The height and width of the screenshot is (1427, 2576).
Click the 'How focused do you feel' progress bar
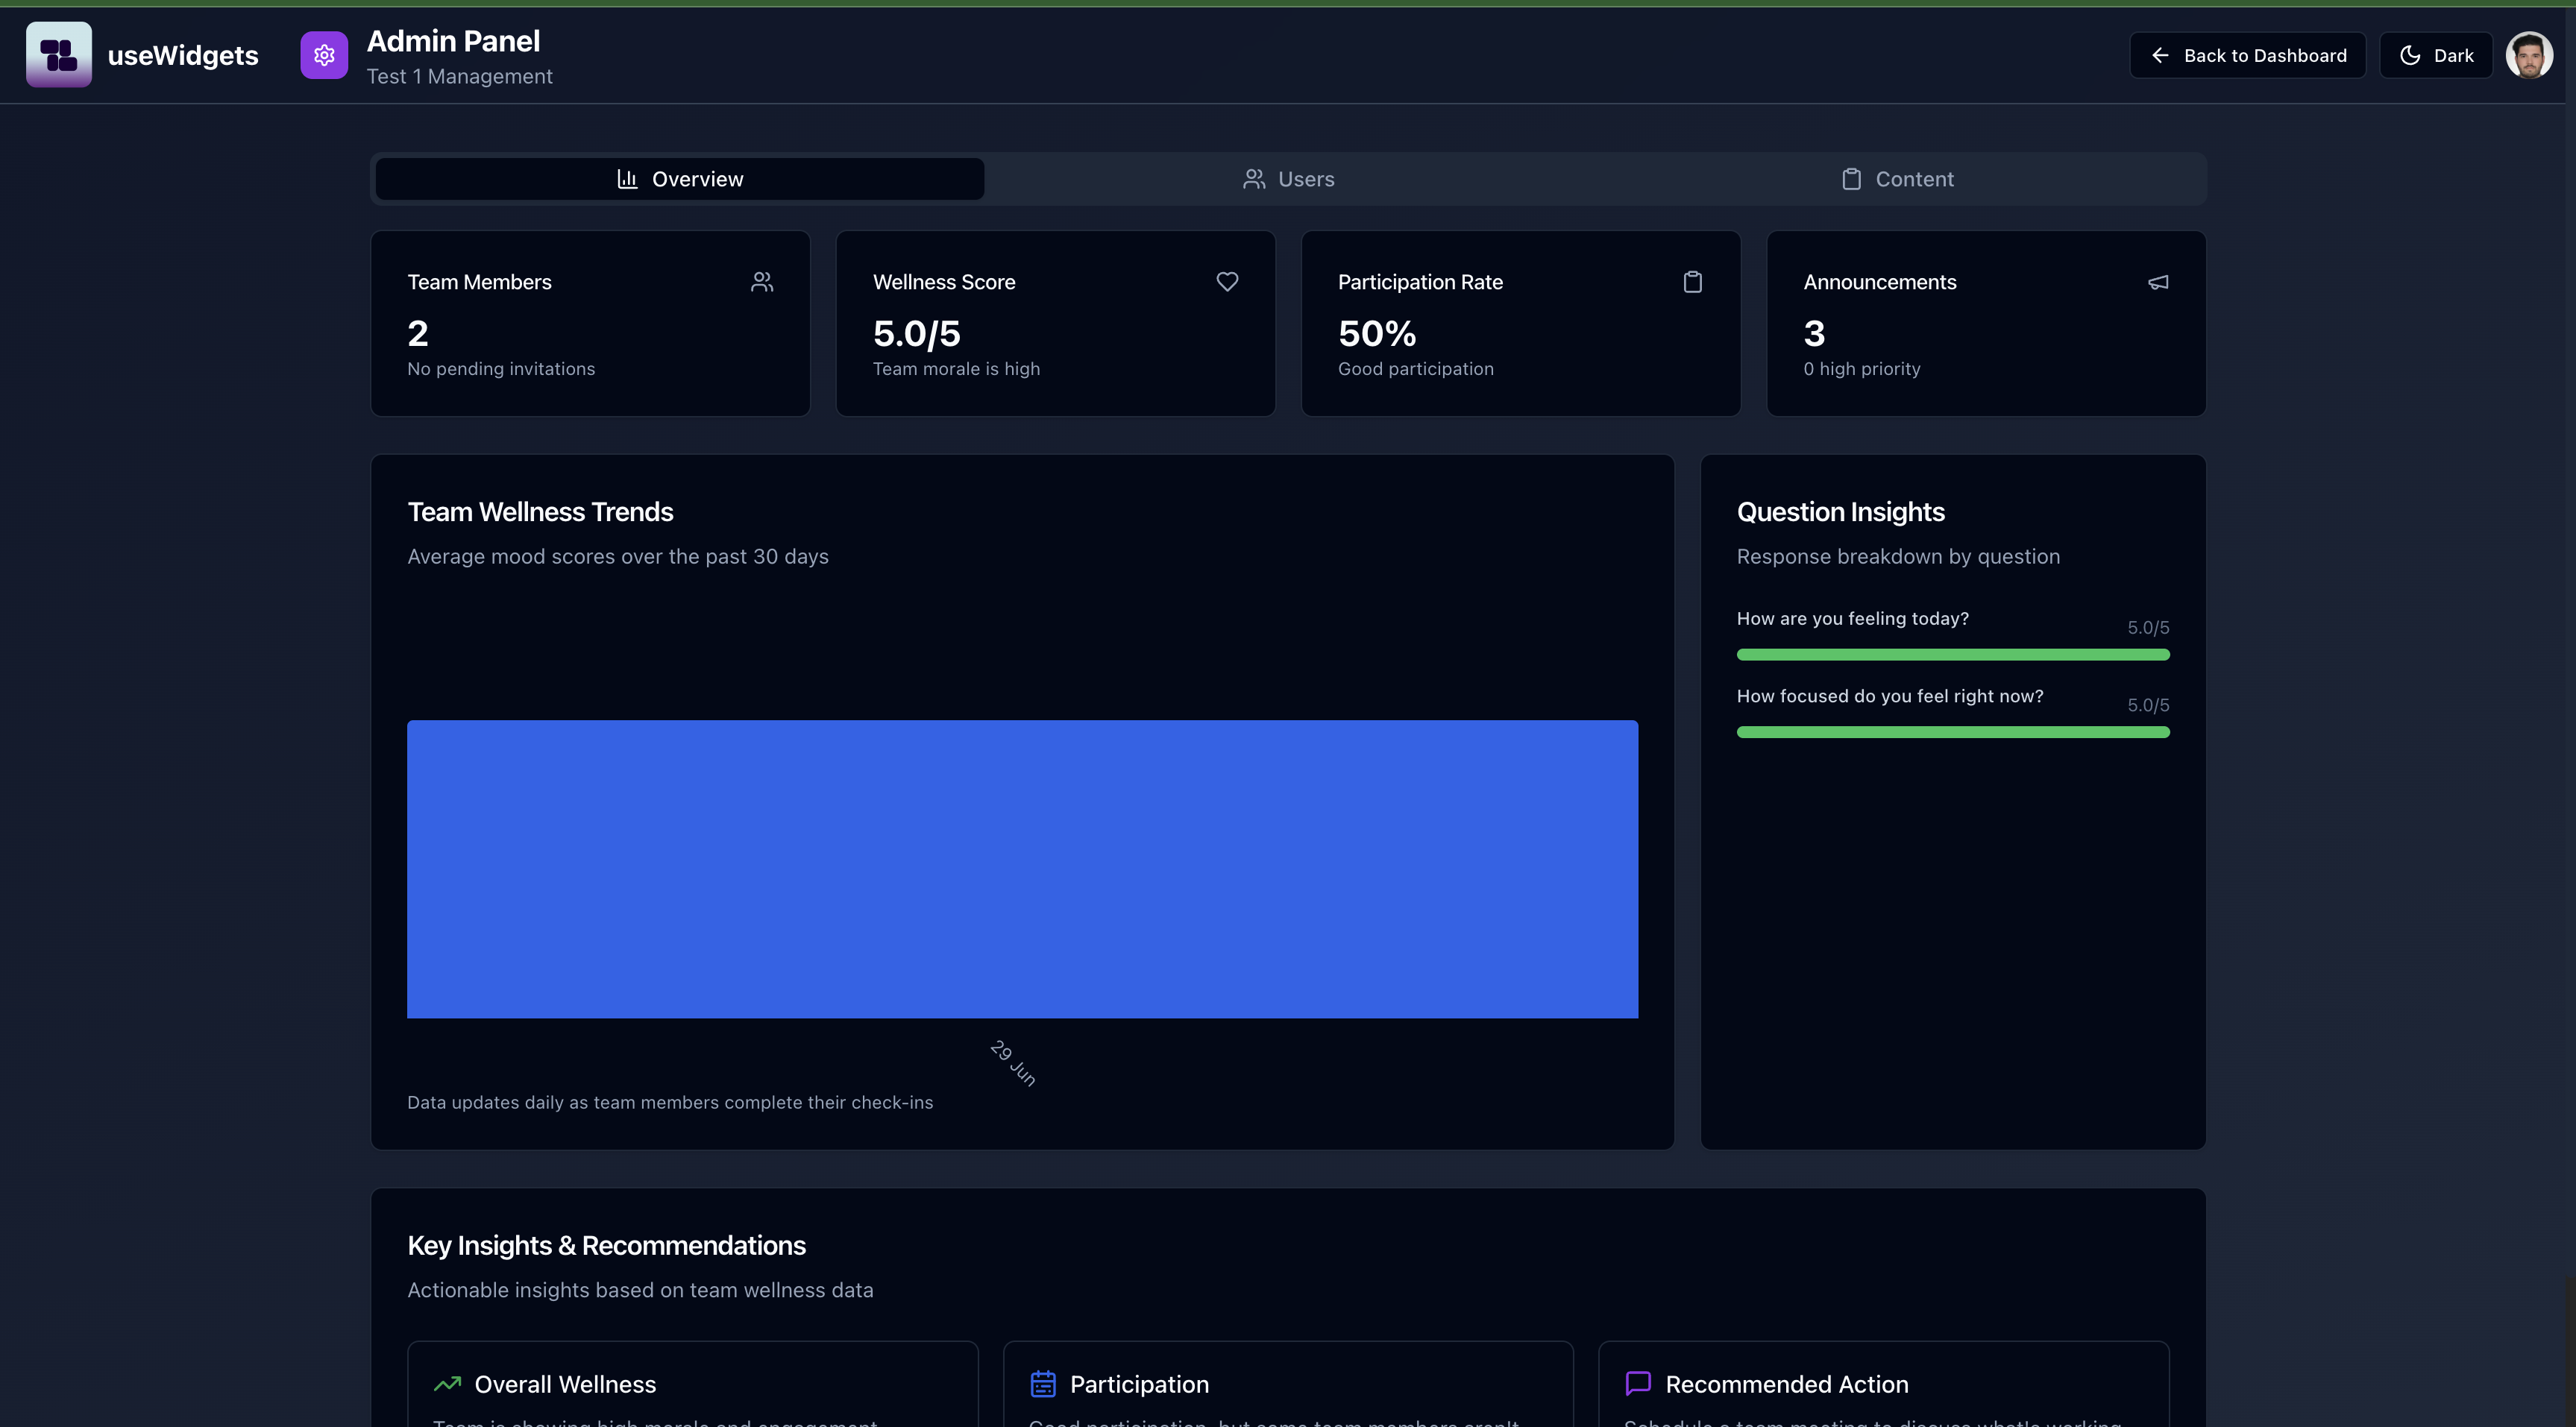point(1952,732)
